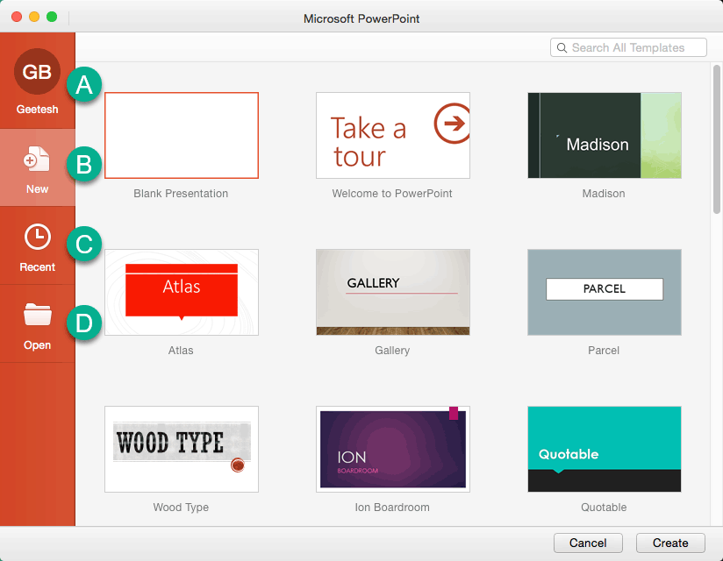The width and height of the screenshot is (723, 561).
Task: Click the Geetesh profile avatar
Action: point(37,72)
